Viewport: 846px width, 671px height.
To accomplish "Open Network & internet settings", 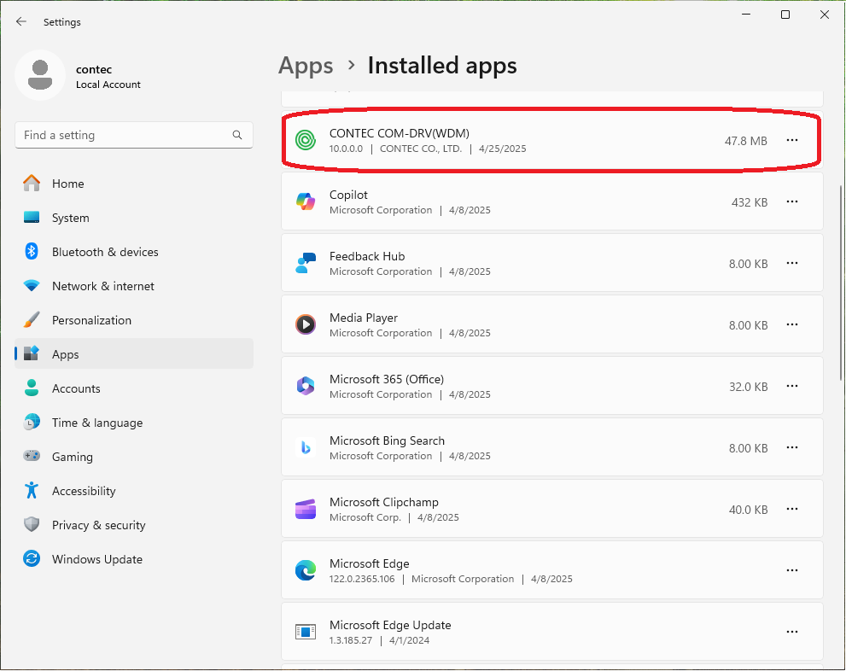I will click(134, 287).
